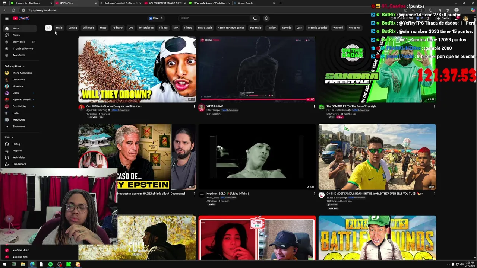Open the WTW SUNDAY live stream thumbnail
Screen dimensions: 477x268
257,70
